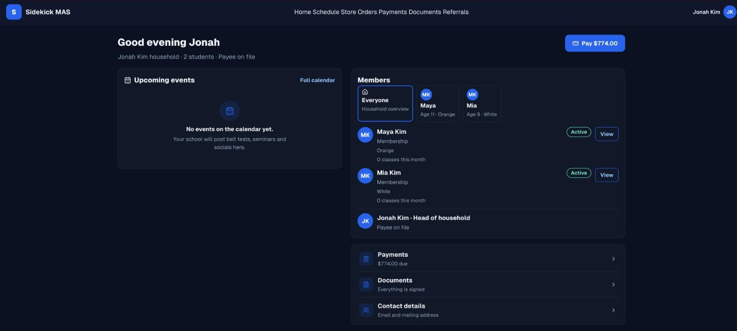The image size is (737, 331).
Task: Click the Good evening Jonah heading
Action: pyautogui.click(x=169, y=43)
